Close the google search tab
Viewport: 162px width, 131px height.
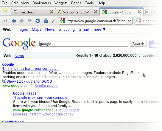coord(139,12)
